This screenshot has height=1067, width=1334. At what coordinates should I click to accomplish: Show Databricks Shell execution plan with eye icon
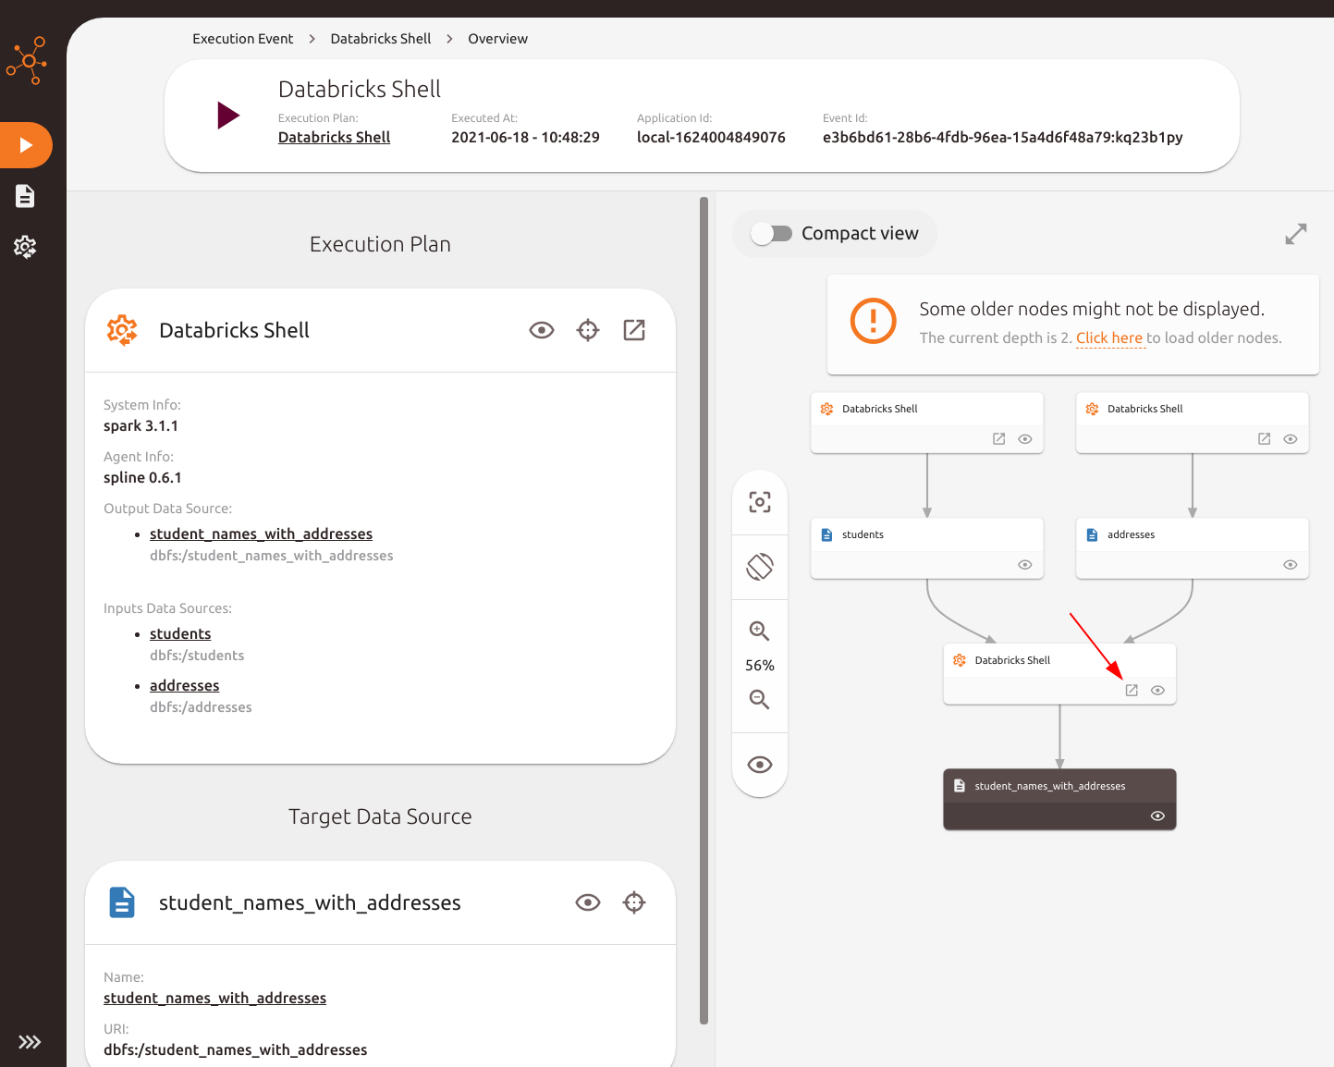pyautogui.click(x=542, y=330)
